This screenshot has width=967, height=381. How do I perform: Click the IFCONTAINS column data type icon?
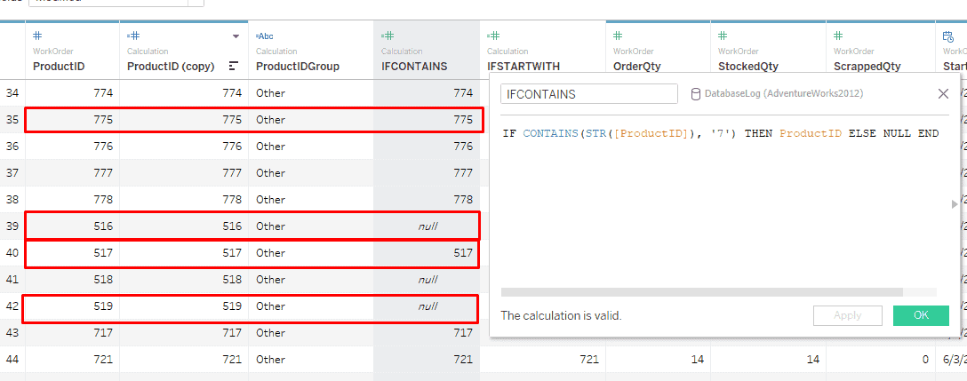[388, 36]
